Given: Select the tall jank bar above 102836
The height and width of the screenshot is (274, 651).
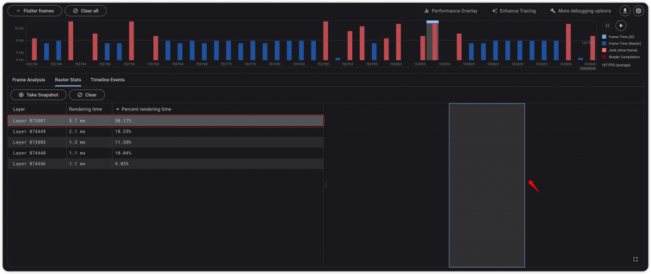Looking at the screenshot, I should click(x=568, y=42).
